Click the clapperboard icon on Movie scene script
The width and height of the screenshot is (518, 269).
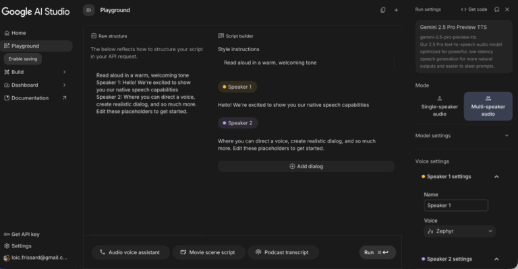[183, 252]
